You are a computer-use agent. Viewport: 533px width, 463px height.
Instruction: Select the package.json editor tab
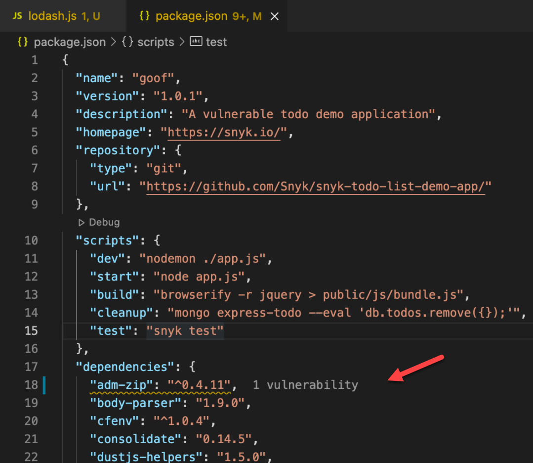pyautogui.click(x=206, y=16)
